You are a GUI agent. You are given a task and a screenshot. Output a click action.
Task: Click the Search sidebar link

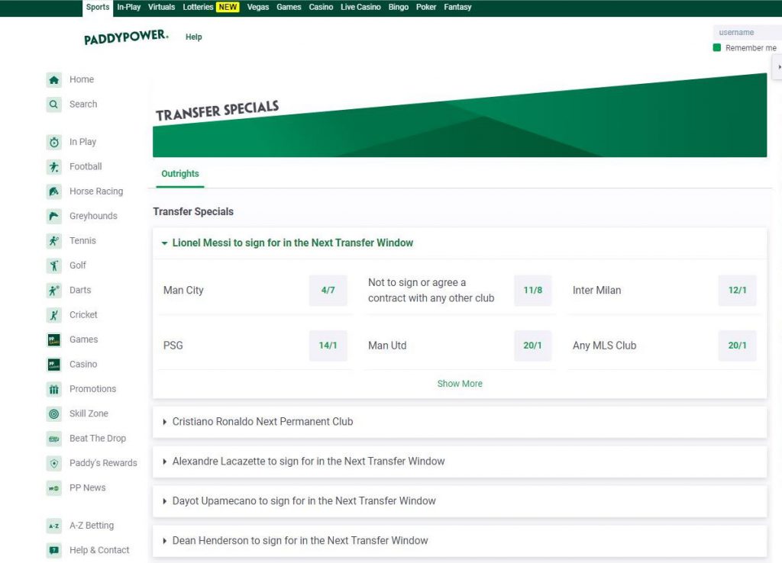click(83, 104)
